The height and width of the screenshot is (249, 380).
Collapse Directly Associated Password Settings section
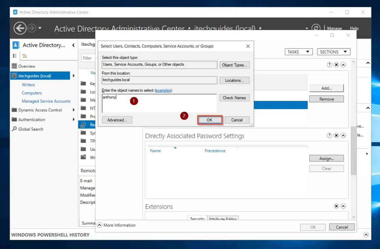pos(343,136)
